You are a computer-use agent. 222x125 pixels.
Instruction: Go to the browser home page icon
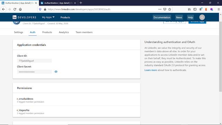tap(20, 9)
